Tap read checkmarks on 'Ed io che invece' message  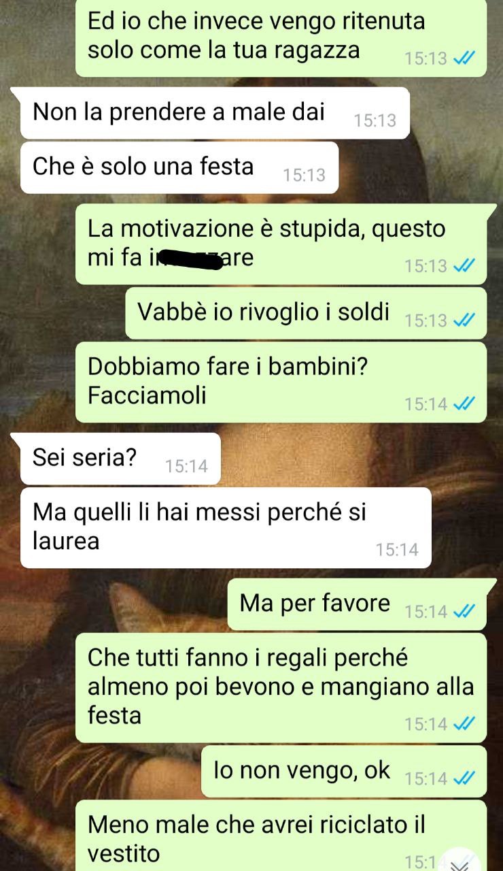(x=463, y=59)
